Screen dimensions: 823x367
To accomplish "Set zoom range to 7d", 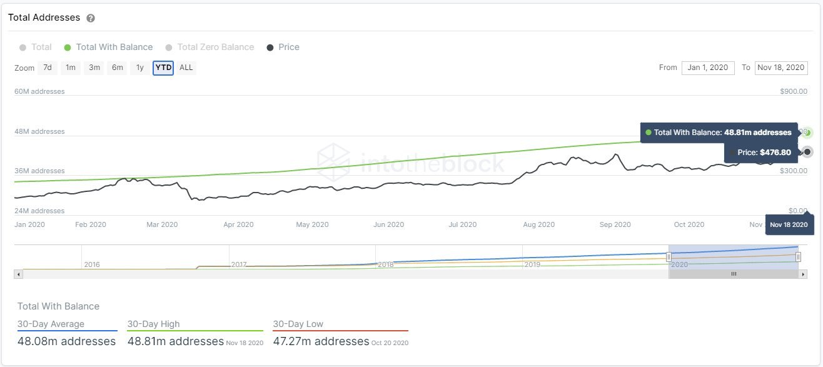I will pos(48,68).
